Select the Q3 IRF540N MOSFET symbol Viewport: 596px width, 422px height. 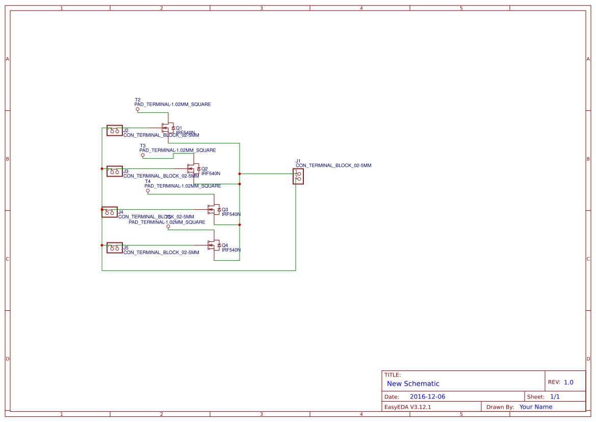pos(214,209)
